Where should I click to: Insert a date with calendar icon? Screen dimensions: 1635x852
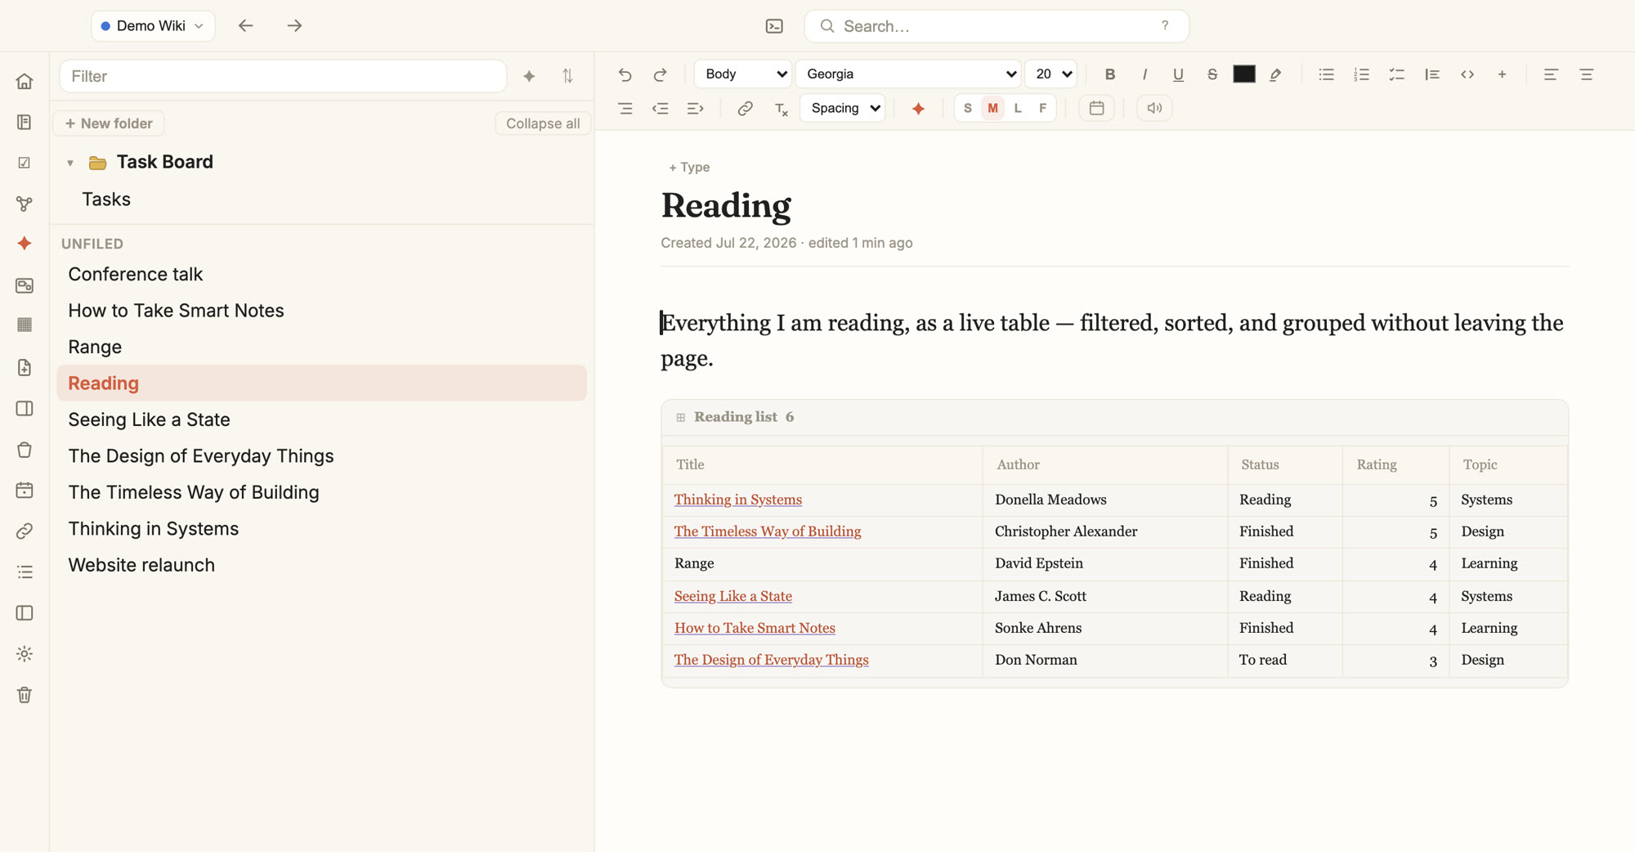(1096, 108)
